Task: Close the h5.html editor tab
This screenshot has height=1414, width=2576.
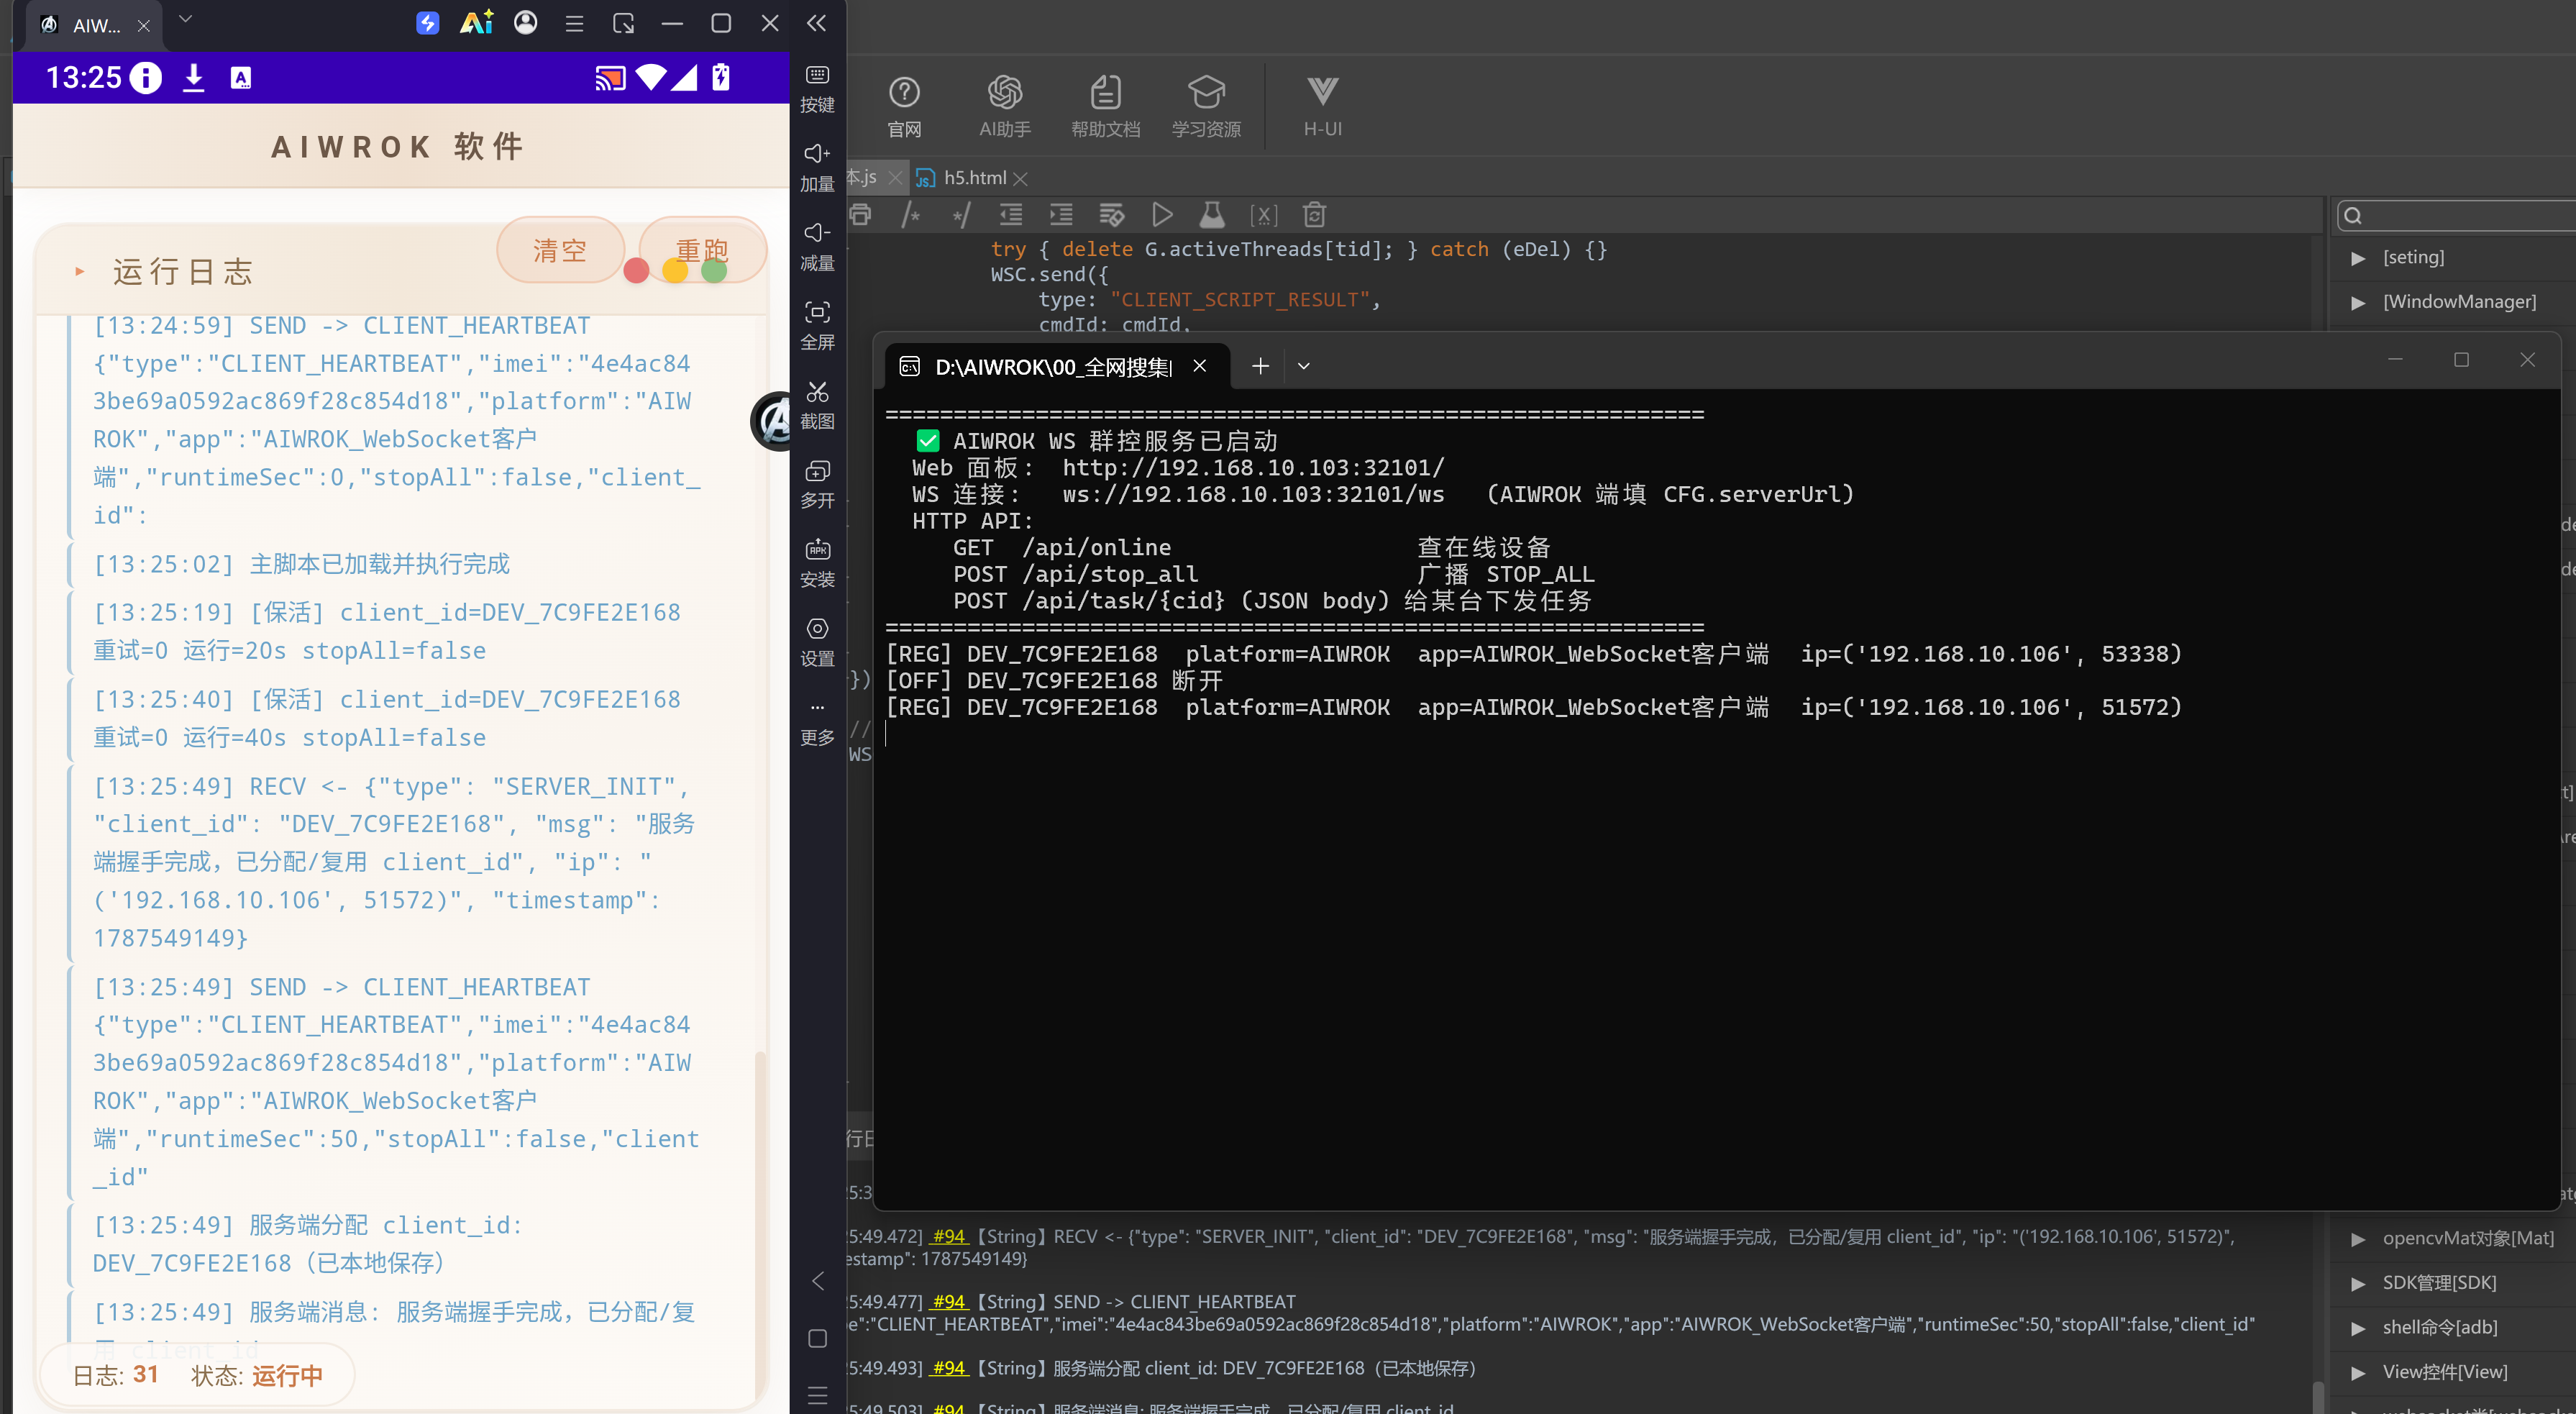Action: pyautogui.click(x=1020, y=178)
